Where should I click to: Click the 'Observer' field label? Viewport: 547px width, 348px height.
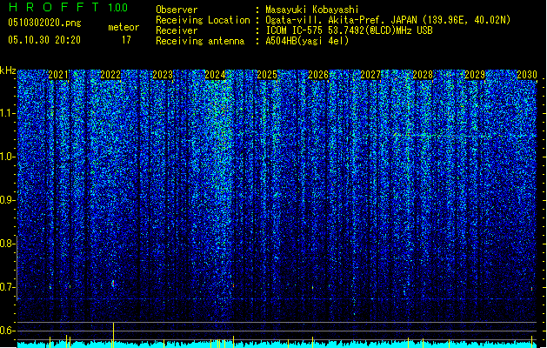pos(177,10)
